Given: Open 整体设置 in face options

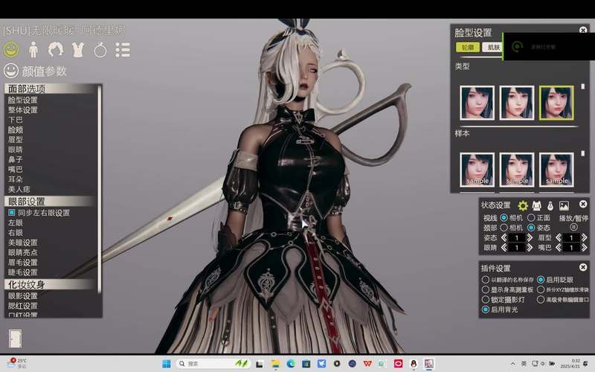Looking at the screenshot, I should point(23,109).
